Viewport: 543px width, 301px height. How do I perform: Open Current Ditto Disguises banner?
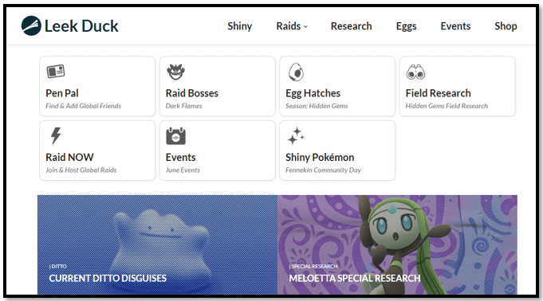click(x=157, y=244)
